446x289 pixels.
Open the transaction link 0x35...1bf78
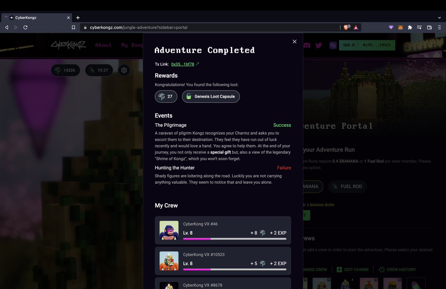pyautogui.click(x=182, y=64)
